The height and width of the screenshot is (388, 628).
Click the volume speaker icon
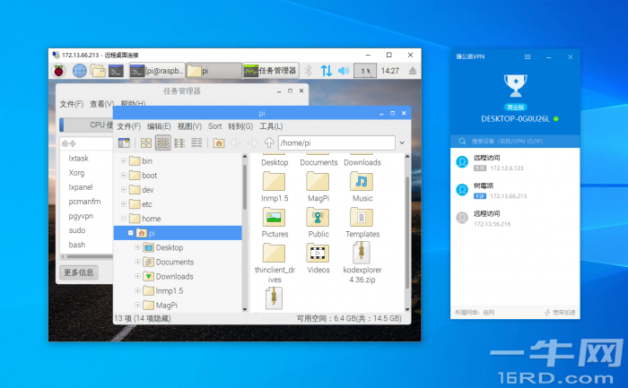pos(344,71)
